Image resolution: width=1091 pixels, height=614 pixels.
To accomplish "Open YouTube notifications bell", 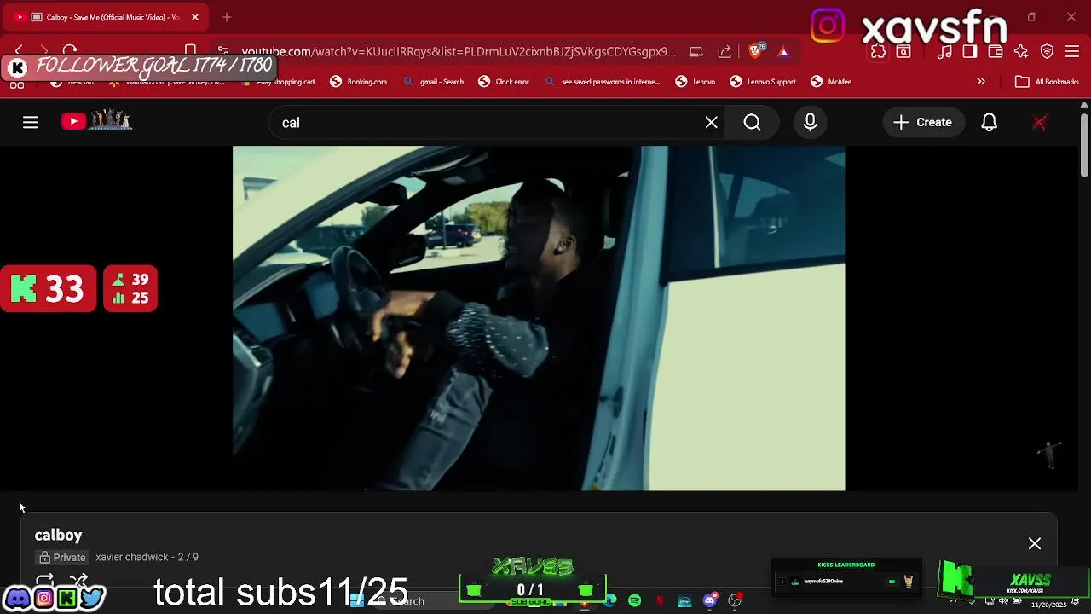I will (989, 122).
